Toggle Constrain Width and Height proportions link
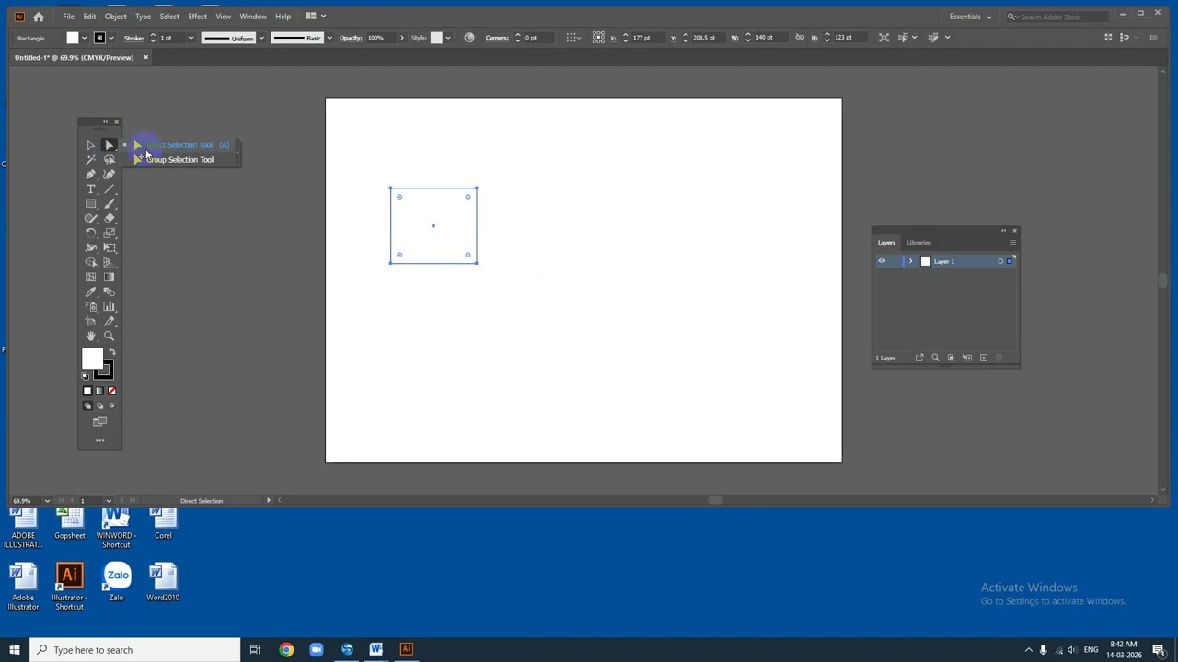 pyautogui.click(x=800, y=38)
